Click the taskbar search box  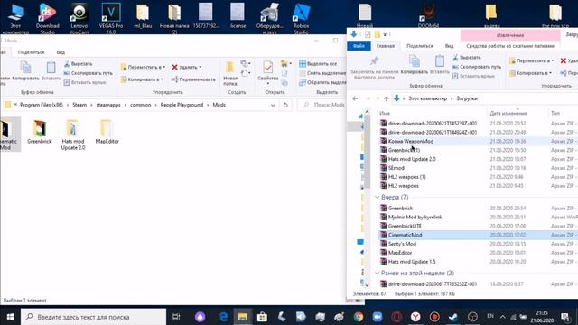pyautogui.click(x=94, y=317)
